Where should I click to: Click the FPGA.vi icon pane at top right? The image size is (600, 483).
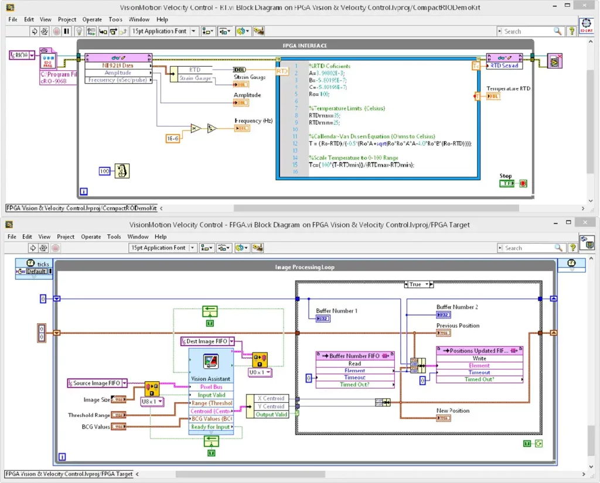587,242
